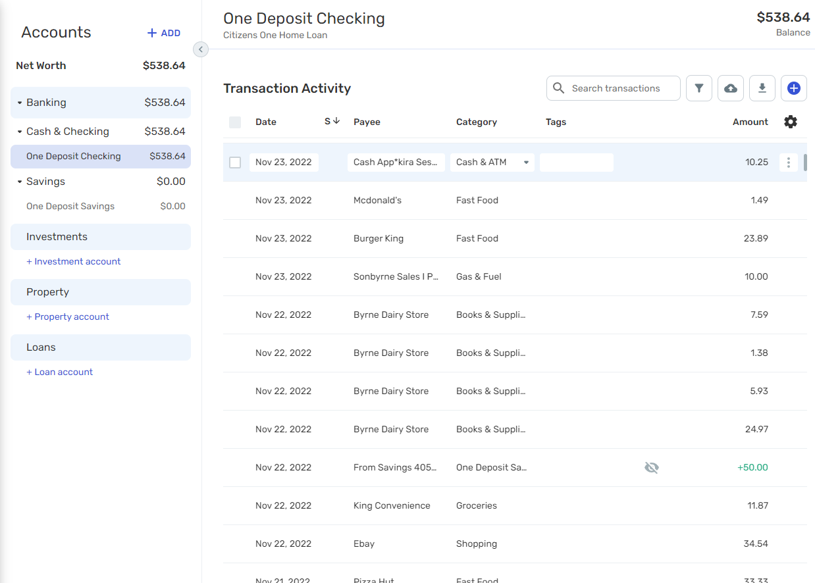
Task: Open the Investments section
Action: (x=101, y=237)
